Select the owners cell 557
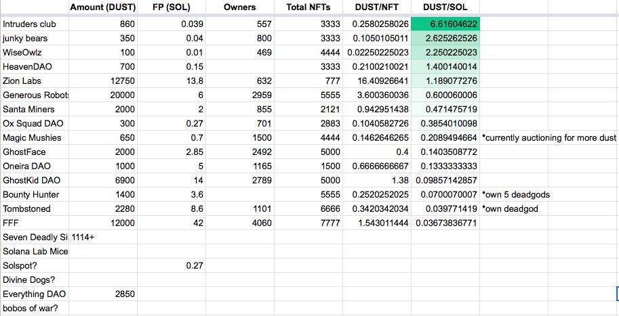The width and height of the screenshot is (619, 316). [x=239, y=24]
